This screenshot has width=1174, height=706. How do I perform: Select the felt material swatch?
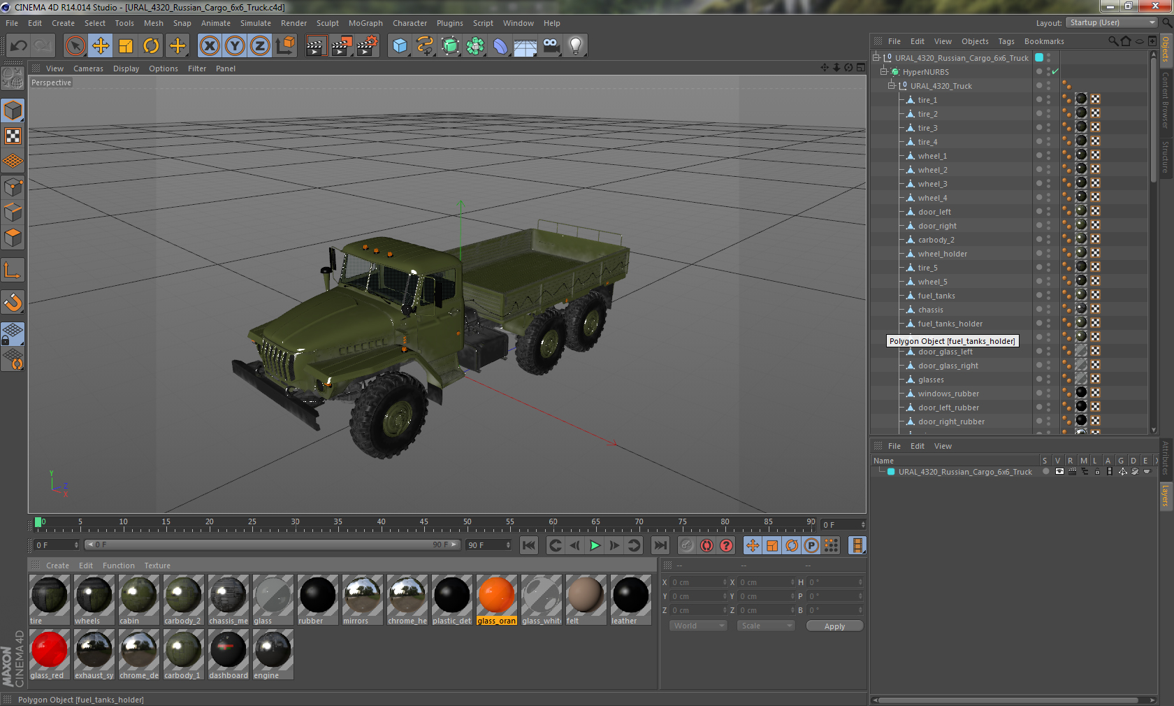click(586, 600)
